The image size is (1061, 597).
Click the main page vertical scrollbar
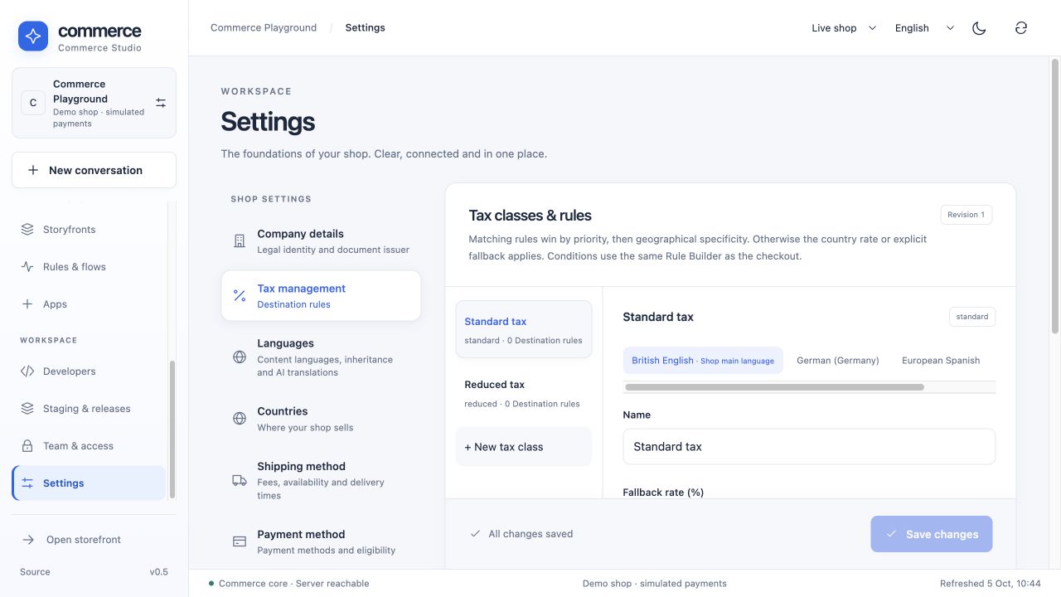click(1055, 197)
